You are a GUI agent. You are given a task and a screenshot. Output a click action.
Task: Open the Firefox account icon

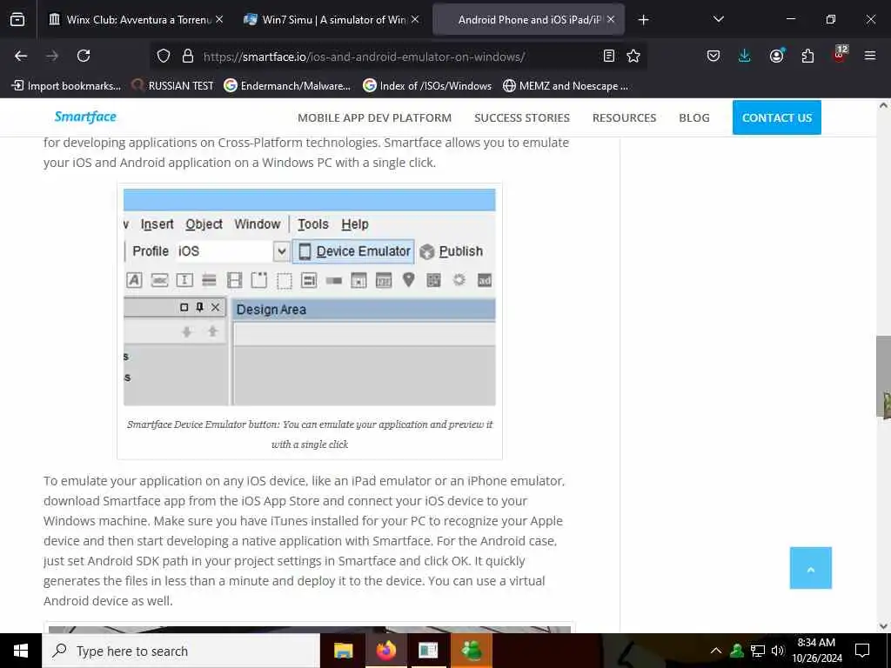pos(776,56)
